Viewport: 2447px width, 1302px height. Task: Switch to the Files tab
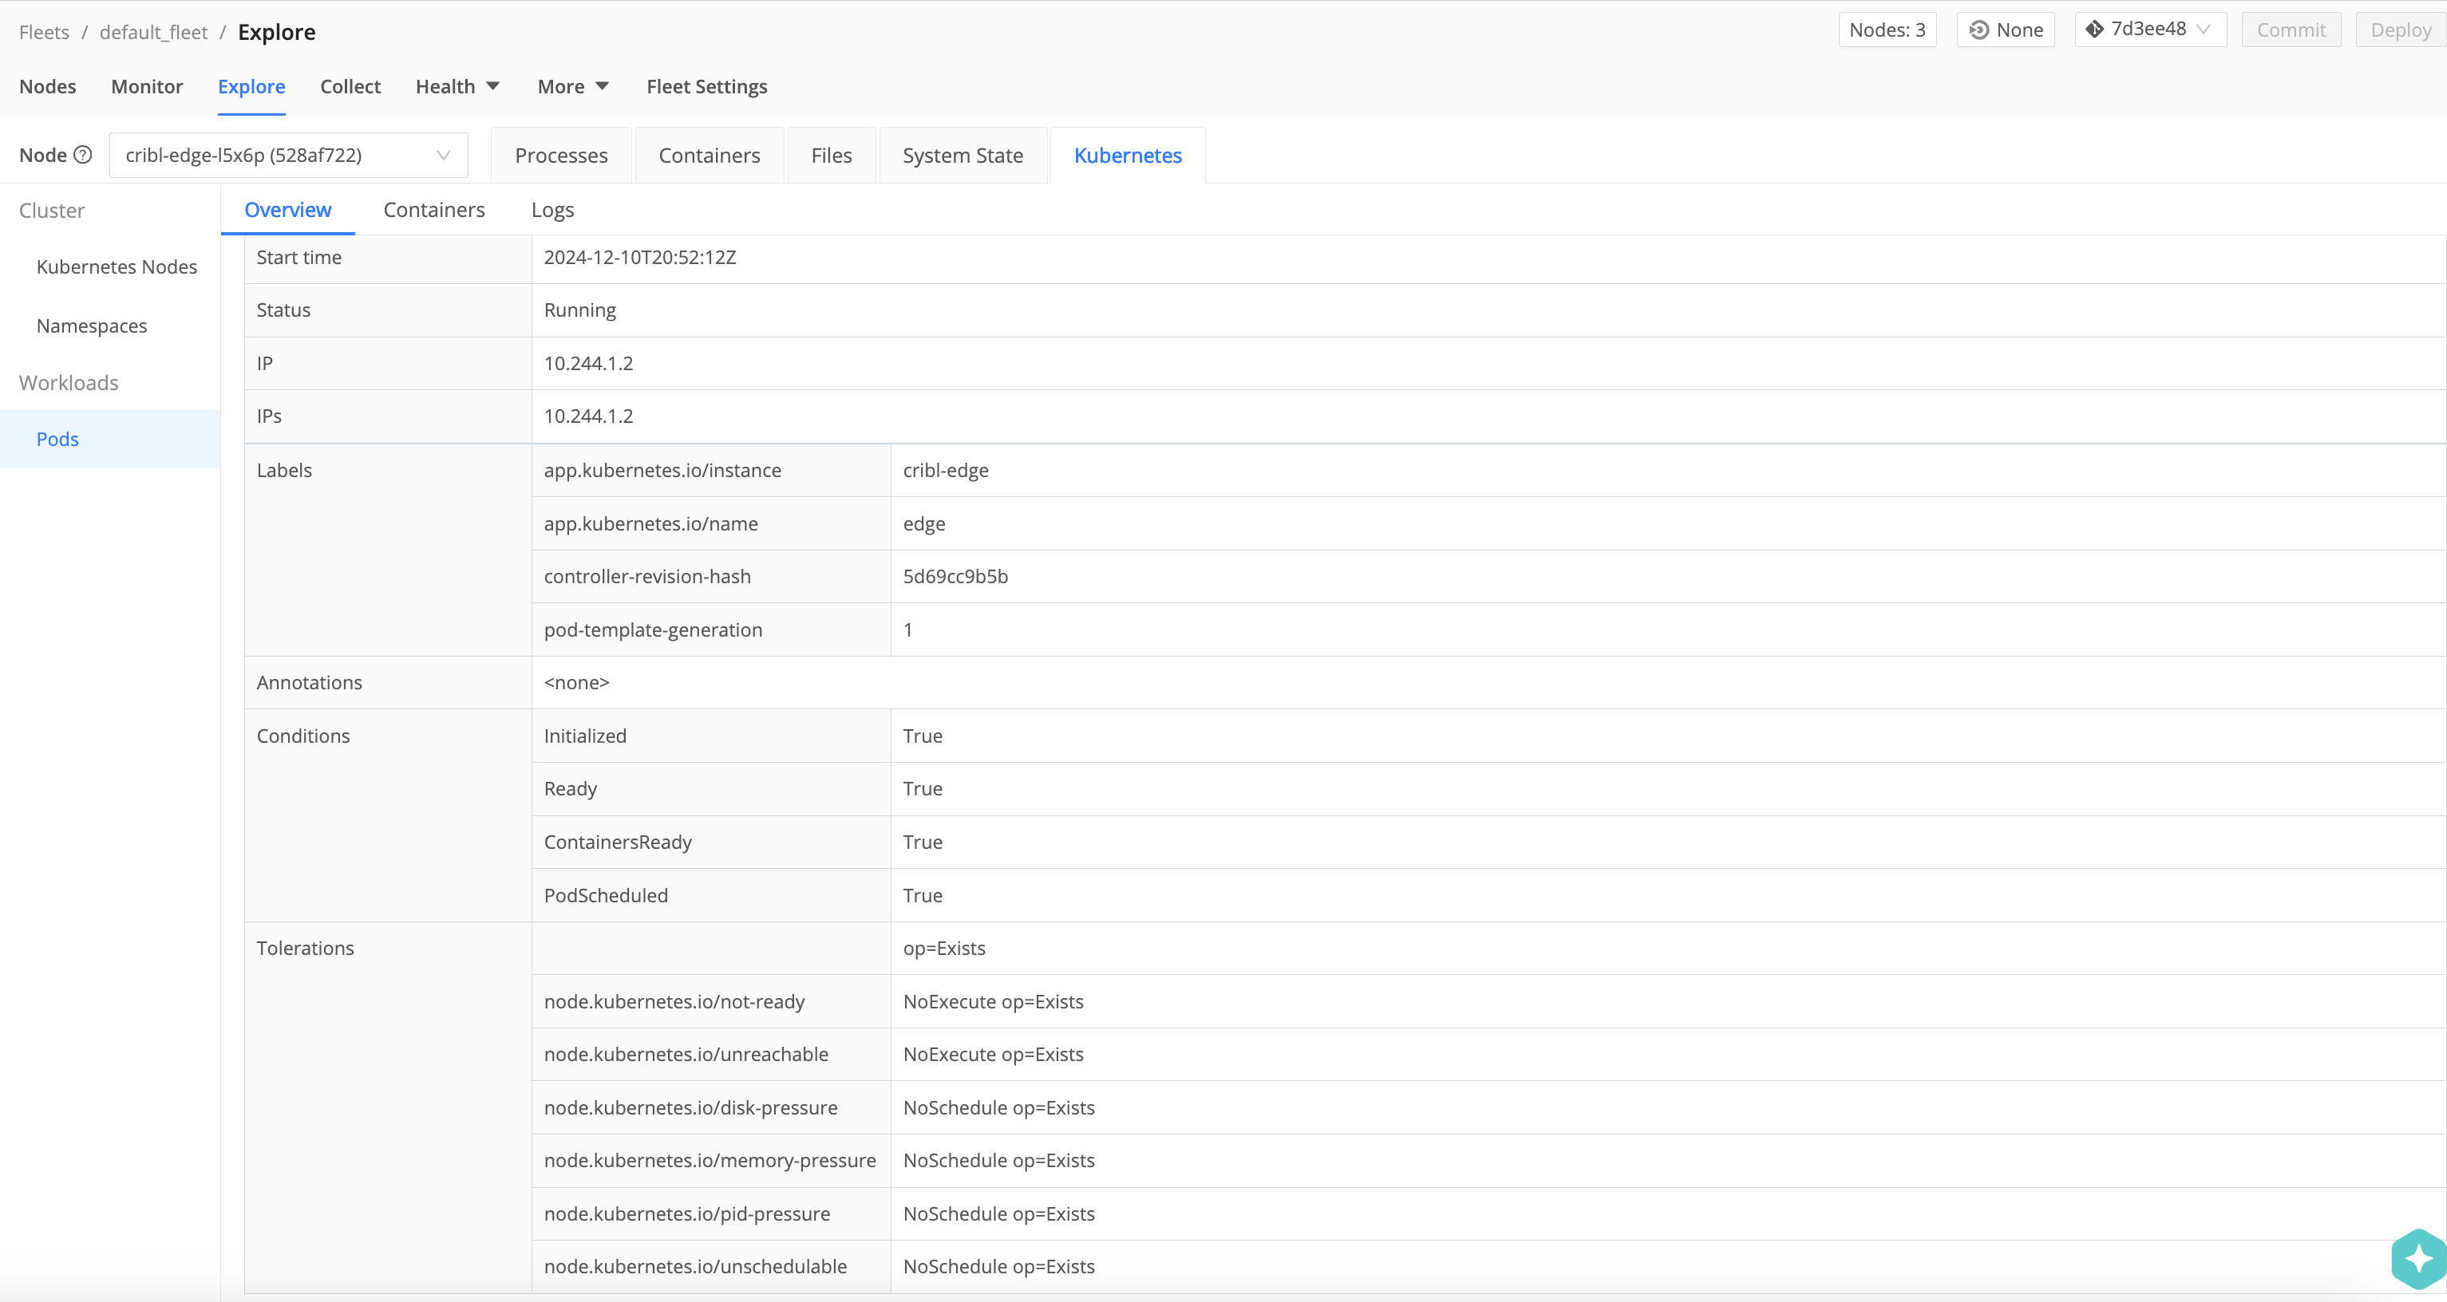point(831,155)
